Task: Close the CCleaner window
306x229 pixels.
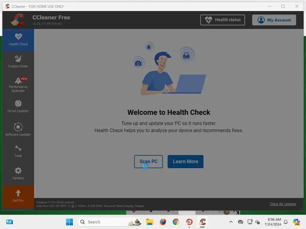Action: click(297, 6)
